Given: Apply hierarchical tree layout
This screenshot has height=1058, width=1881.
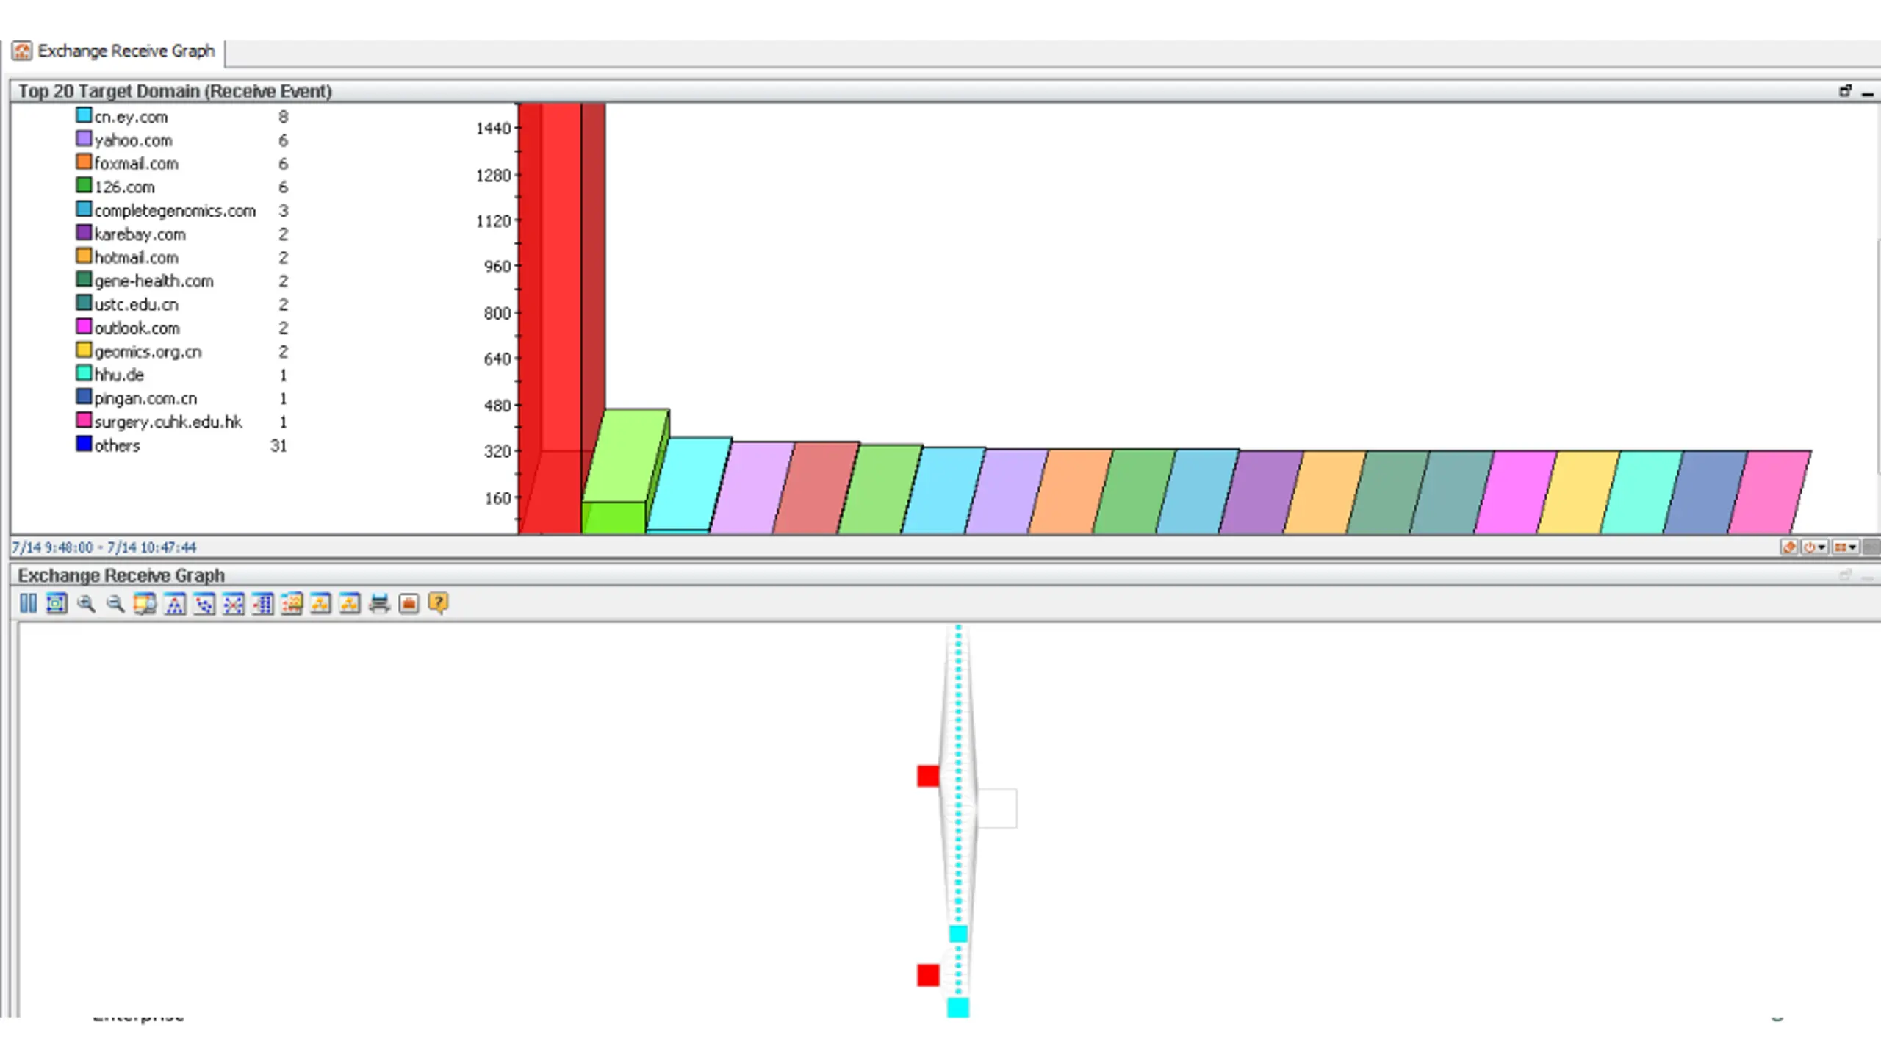Looking at the screenshot, I should pos(175,604).
